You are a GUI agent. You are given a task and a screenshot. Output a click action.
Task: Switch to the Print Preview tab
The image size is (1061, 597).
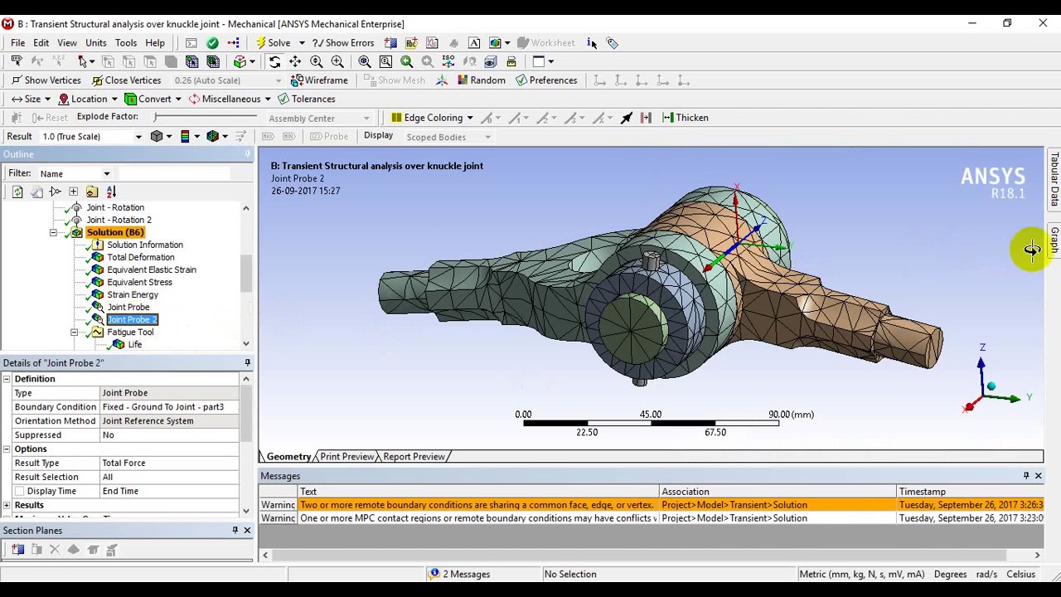[x=347, y=457]
